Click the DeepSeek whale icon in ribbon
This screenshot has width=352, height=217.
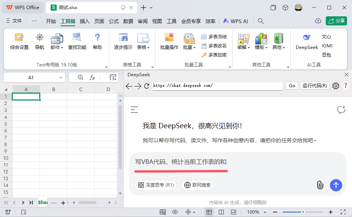point(307,38)
